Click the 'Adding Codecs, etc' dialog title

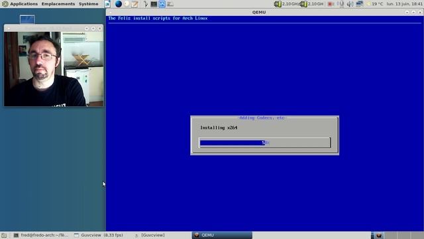(262, 118)
